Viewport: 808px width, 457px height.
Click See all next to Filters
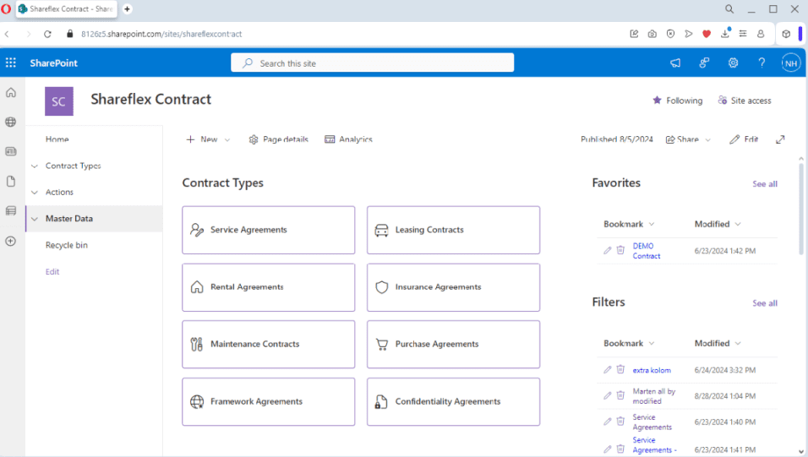765,303
